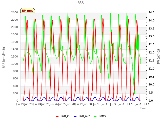Screen dimensions: 162x121
Task: Click the 9.5 right axis value
Action: click(x=151, y=93)
